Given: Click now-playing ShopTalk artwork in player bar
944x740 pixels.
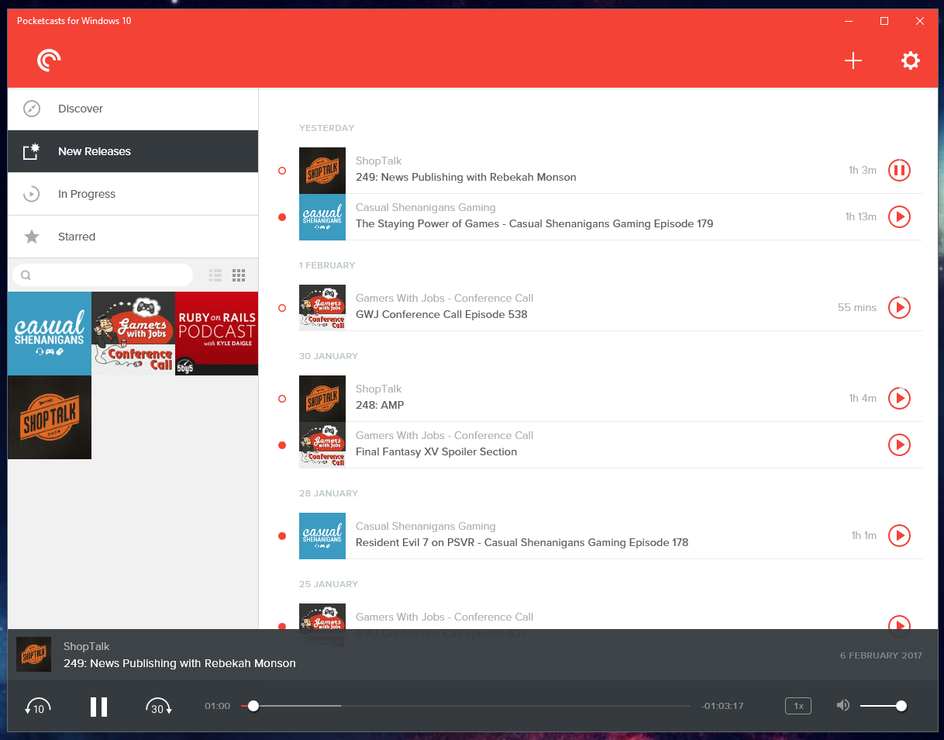Looking at the screenshot, I should pyautogui.click(x=33, y=655).
